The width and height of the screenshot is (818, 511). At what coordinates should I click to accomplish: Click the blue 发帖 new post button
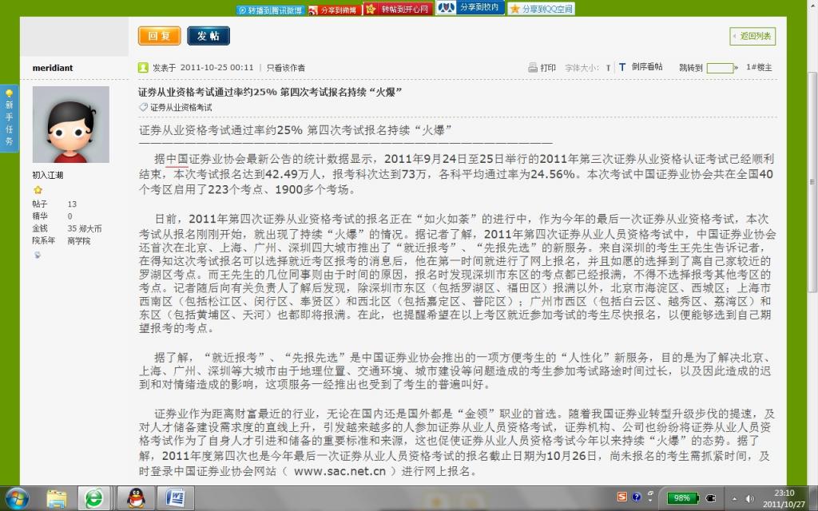[208, 36]
